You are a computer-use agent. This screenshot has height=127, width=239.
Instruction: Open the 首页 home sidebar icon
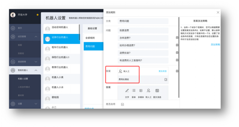click(x=13, y=28)
